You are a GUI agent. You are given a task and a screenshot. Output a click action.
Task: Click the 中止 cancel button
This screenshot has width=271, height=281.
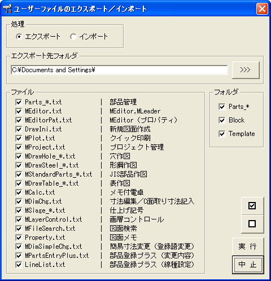pyautogui.click(x=248, y=265)
